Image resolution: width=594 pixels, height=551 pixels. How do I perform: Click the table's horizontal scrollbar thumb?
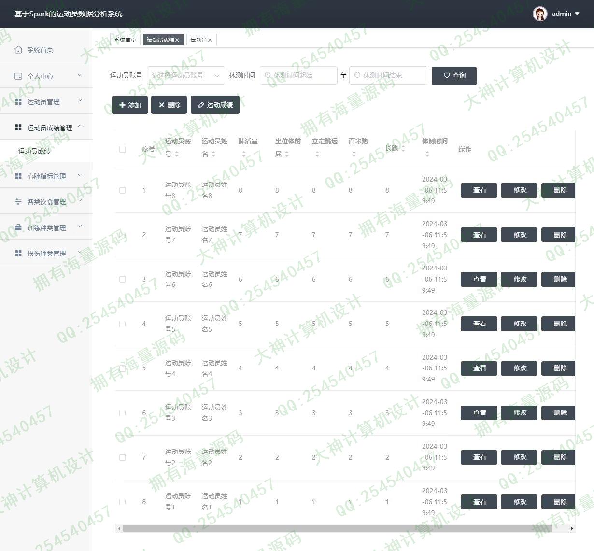click(338, 529)
